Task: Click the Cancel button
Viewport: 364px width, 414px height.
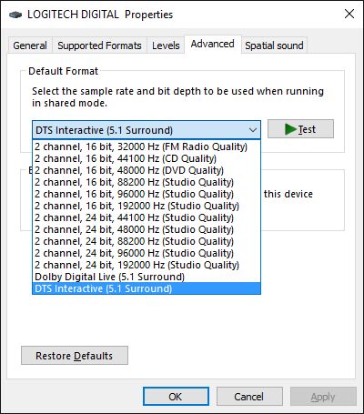Action: pos(249,397)
